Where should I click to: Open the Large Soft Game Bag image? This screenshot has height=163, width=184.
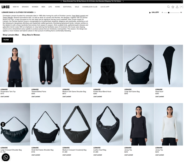(139, 66)
